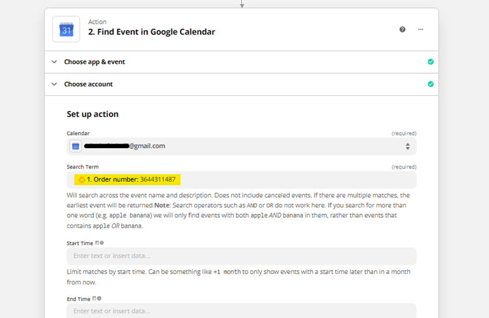Open the help question mark icon
The width and height of the screenshot is (489, 318).
pos(403,29)
